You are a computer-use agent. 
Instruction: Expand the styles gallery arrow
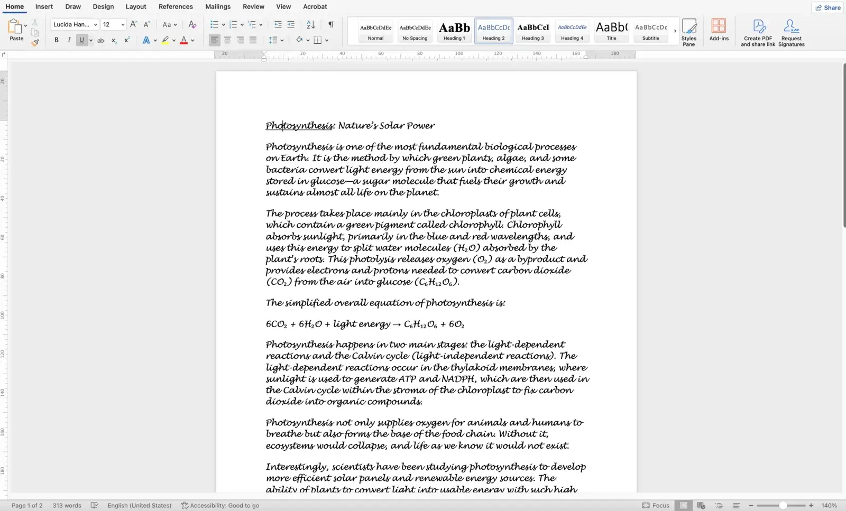pos(675,31)
